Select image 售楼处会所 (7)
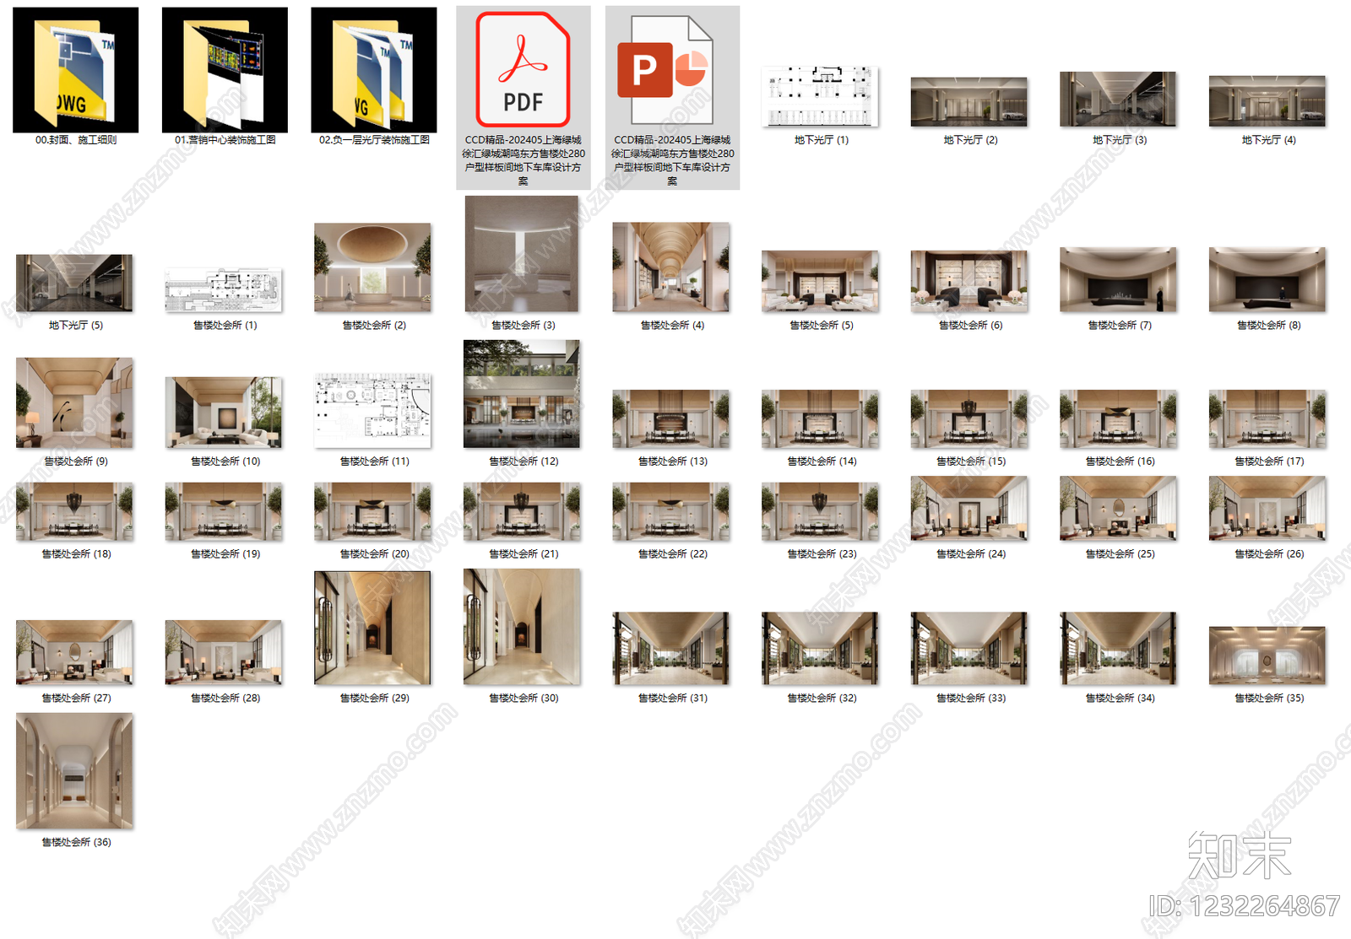The width and height of the screenshot is (1351, 939). (x=1118, y=280)
